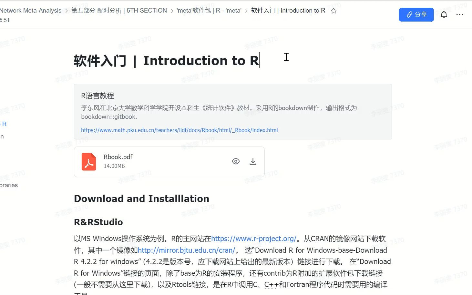Open the Rbook.pdf attachment icon
Image resolution: width=472 pixels, height=295 pixels.
(89, 162)
